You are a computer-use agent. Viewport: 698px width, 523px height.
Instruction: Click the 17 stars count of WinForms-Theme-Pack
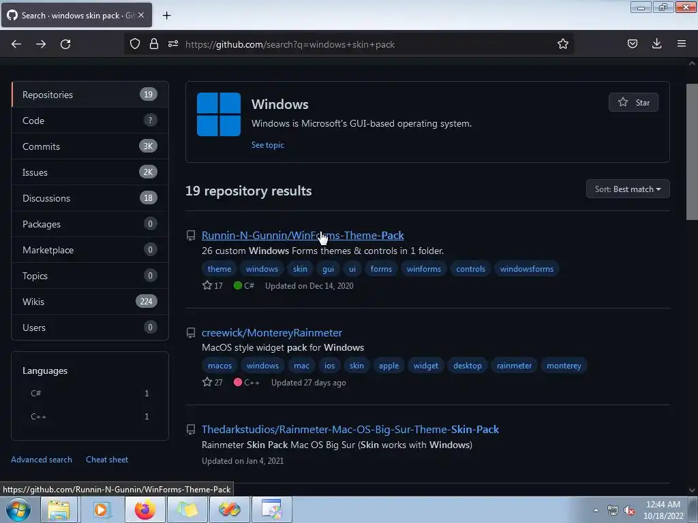point(213,285)
